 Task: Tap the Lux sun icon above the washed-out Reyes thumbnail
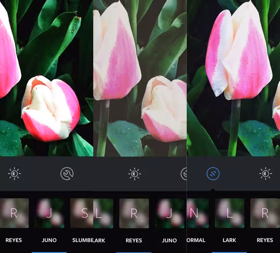[134, 174]
